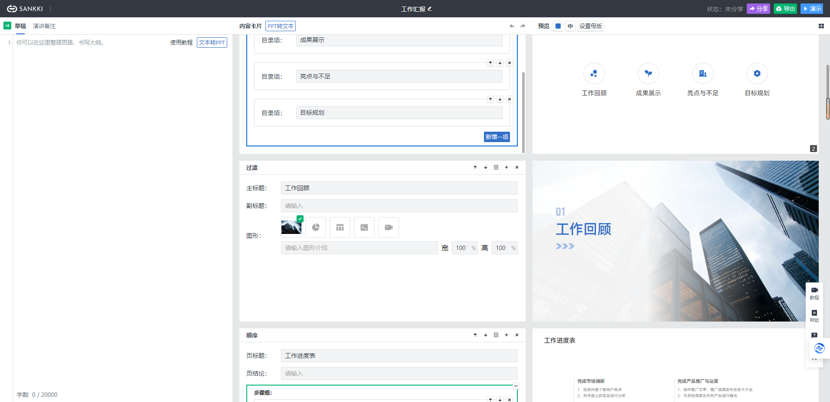The height and width of the screenshot is (402, 830).
Task: Select the bar chart graphic type
Action: tap(340, 227)
